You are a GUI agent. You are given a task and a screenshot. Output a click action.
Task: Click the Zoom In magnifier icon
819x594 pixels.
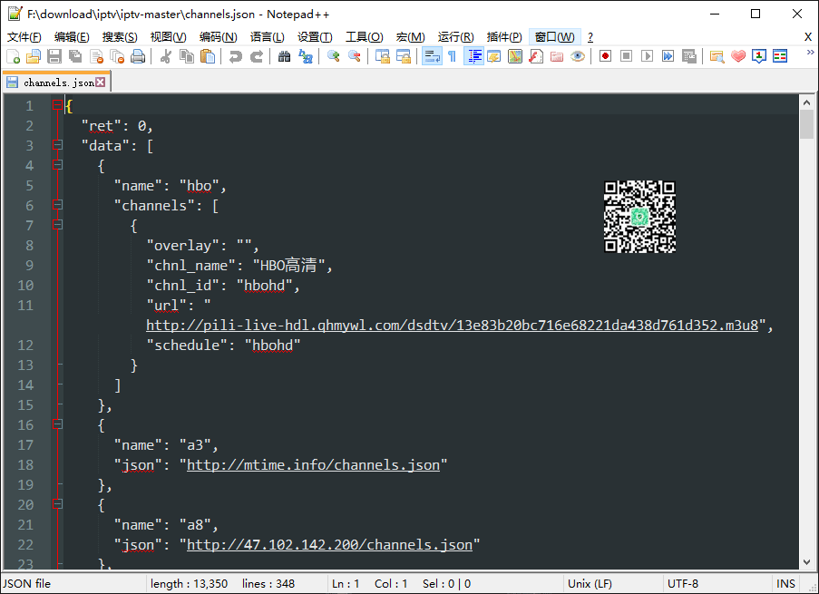click(x=334, y=56)
